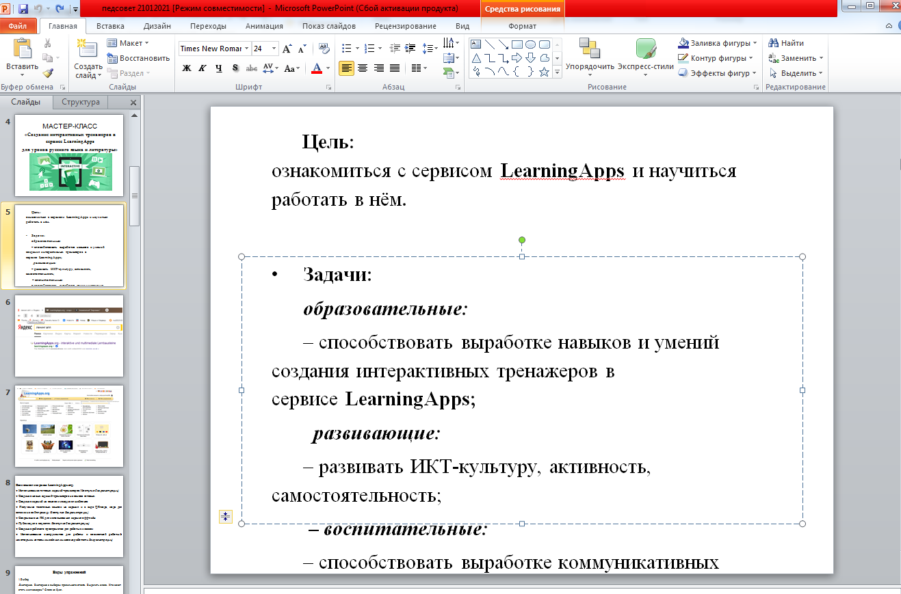
Task: Click the bulleted list icon
Action: (x=346, y=49)
